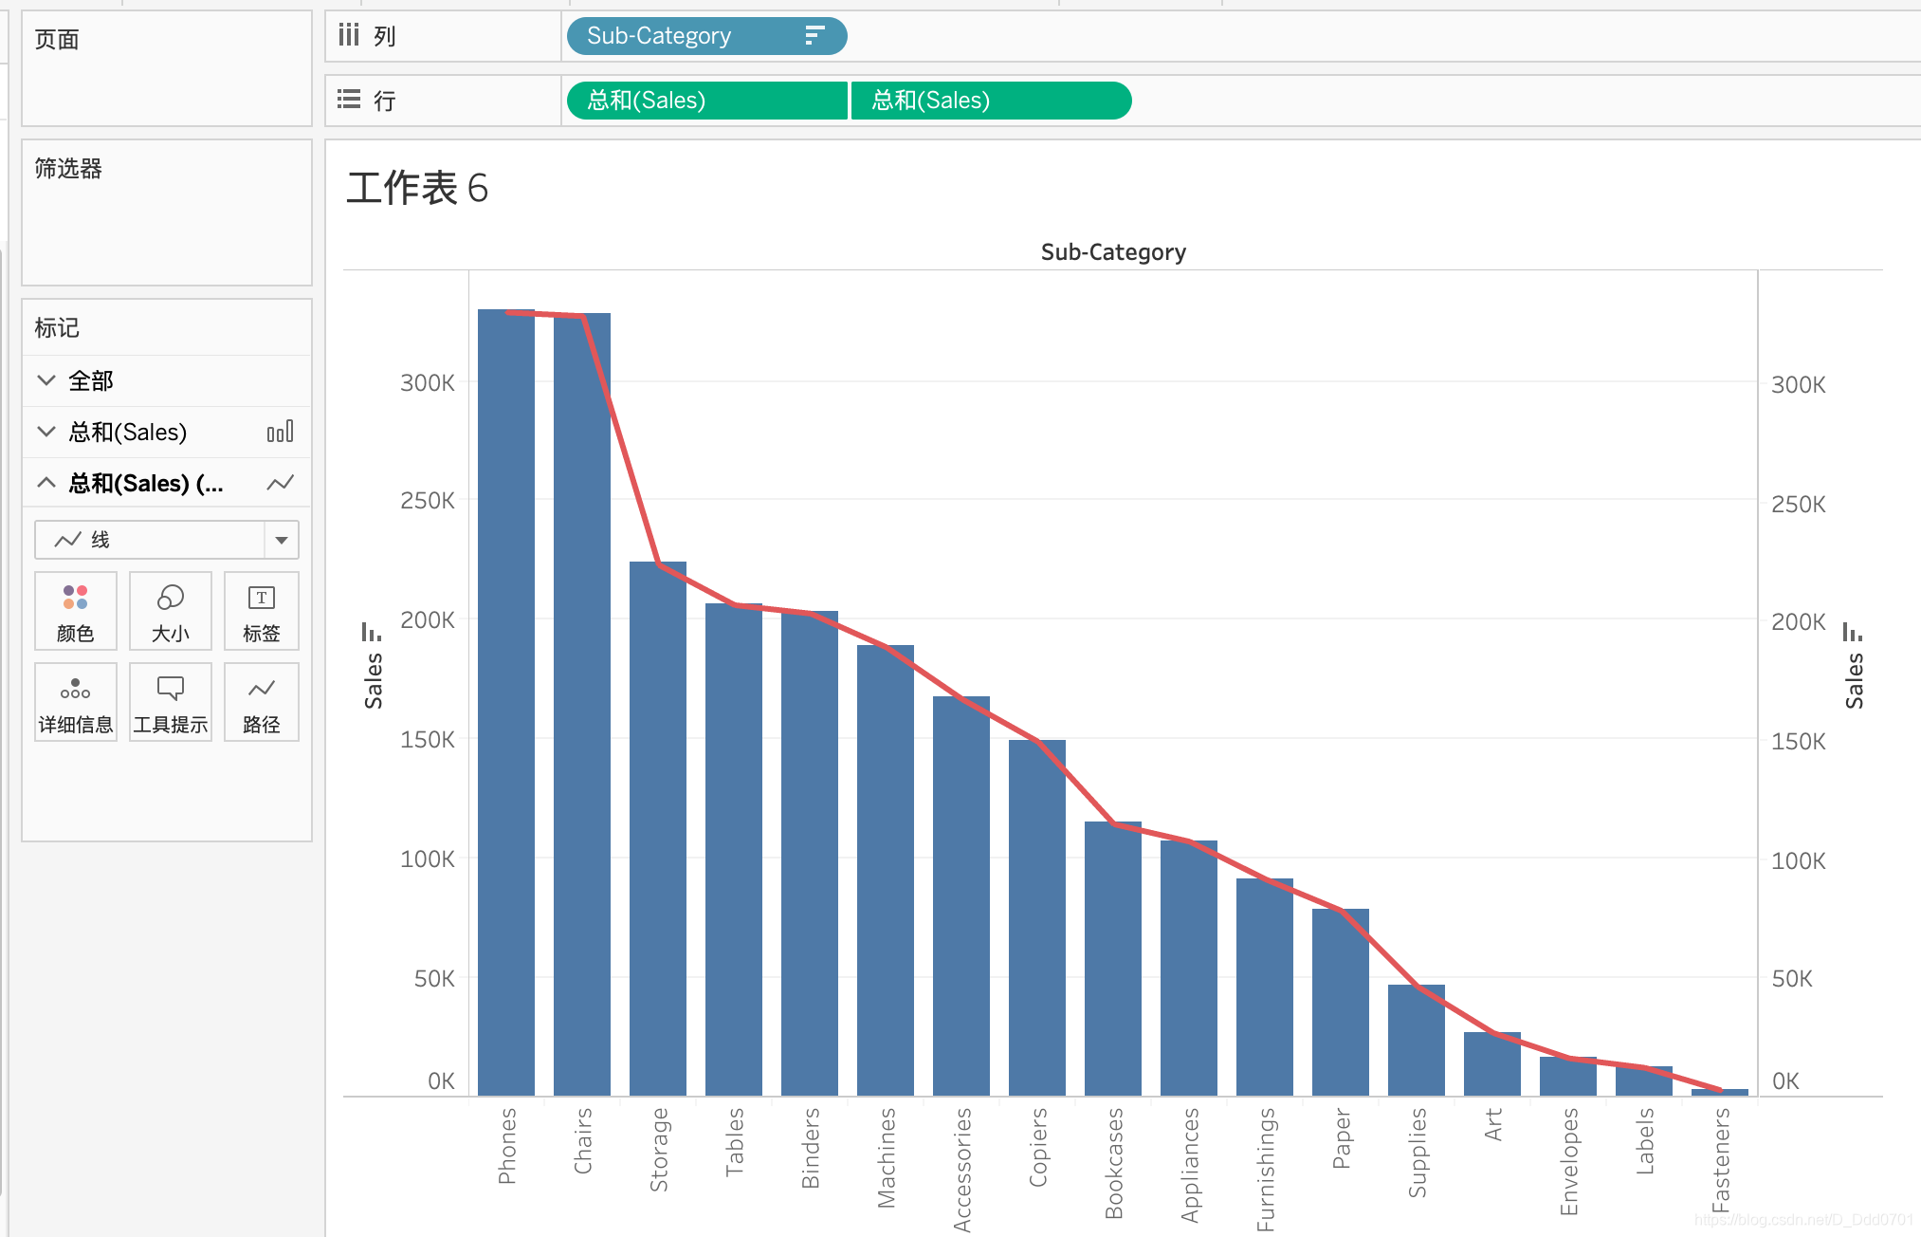Click the left Sales axis title
Screen dimensions: 1921x1237
[374, 681]
